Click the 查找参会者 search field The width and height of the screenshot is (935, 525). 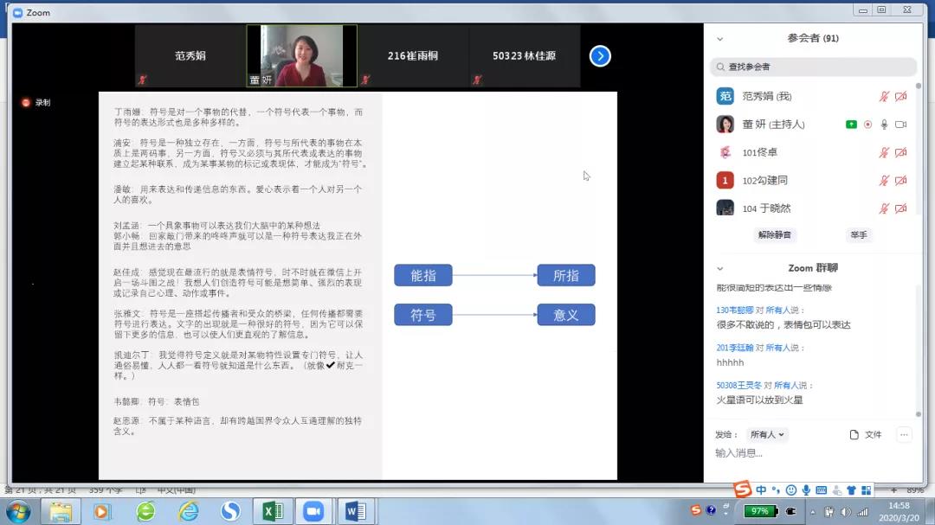pos(814,67)
